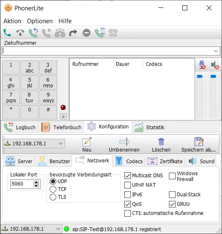This screenshot has height=234, width=222.
Task: Click the redial call-back icon
Action: pos(33,33)
